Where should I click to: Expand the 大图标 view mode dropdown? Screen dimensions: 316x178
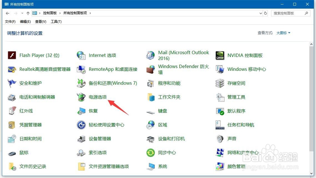[283, 33]
